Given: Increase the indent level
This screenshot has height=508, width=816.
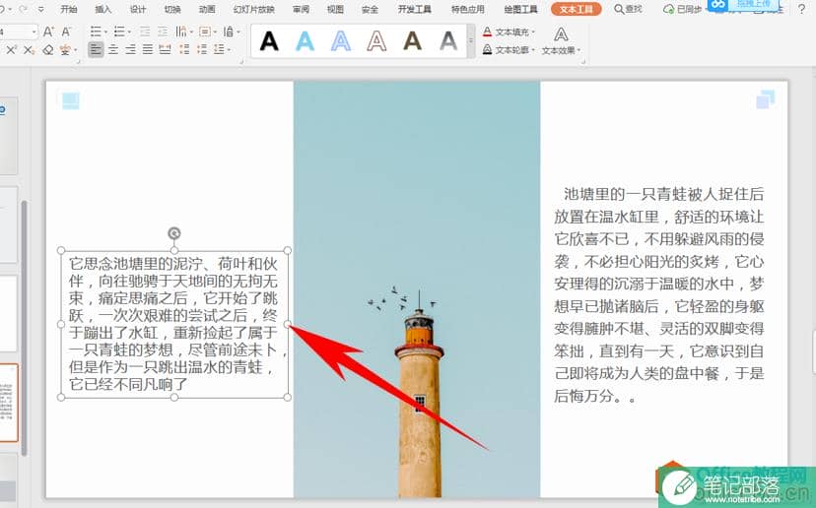Looking at the screenshot, I should (163, 32).
